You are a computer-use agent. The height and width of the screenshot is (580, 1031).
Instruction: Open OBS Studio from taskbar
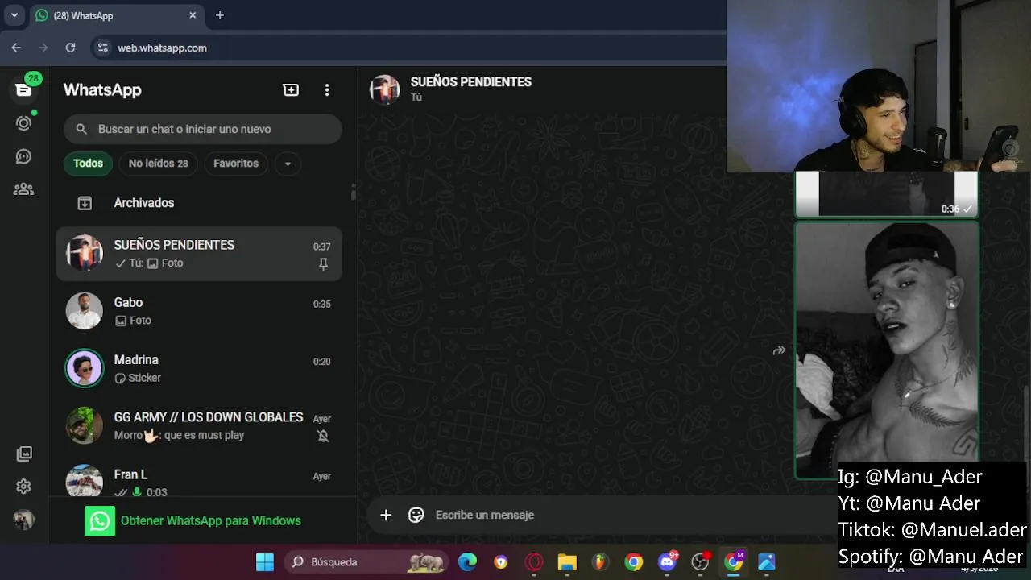[x=700, y=562]
